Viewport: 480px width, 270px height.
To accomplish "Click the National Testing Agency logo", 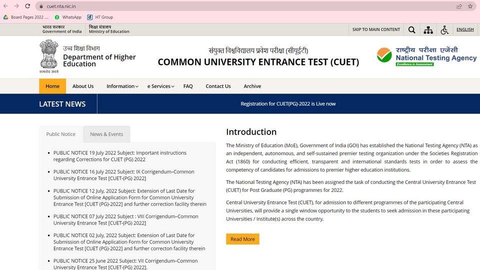I will [426, 56].
